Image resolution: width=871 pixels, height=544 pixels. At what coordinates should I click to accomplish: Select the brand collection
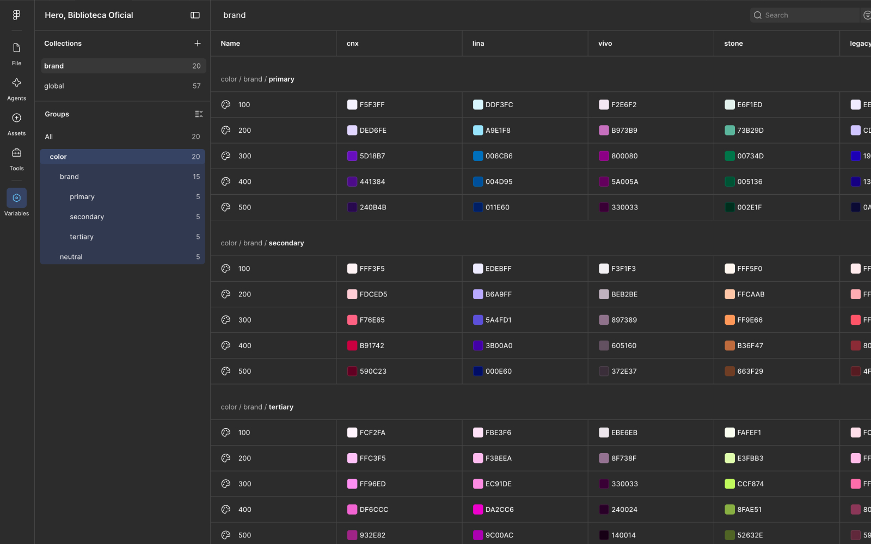coord(123,66)
